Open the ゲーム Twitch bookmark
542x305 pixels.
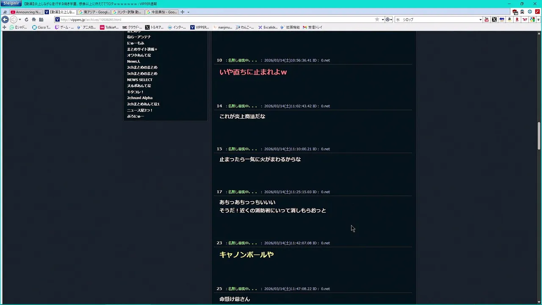click(x=64, y=27)
